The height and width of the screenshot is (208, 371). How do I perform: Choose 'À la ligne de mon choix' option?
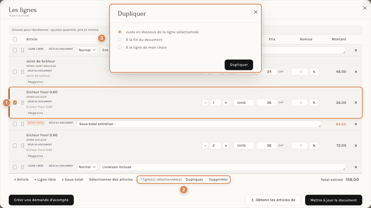(120, 47)
